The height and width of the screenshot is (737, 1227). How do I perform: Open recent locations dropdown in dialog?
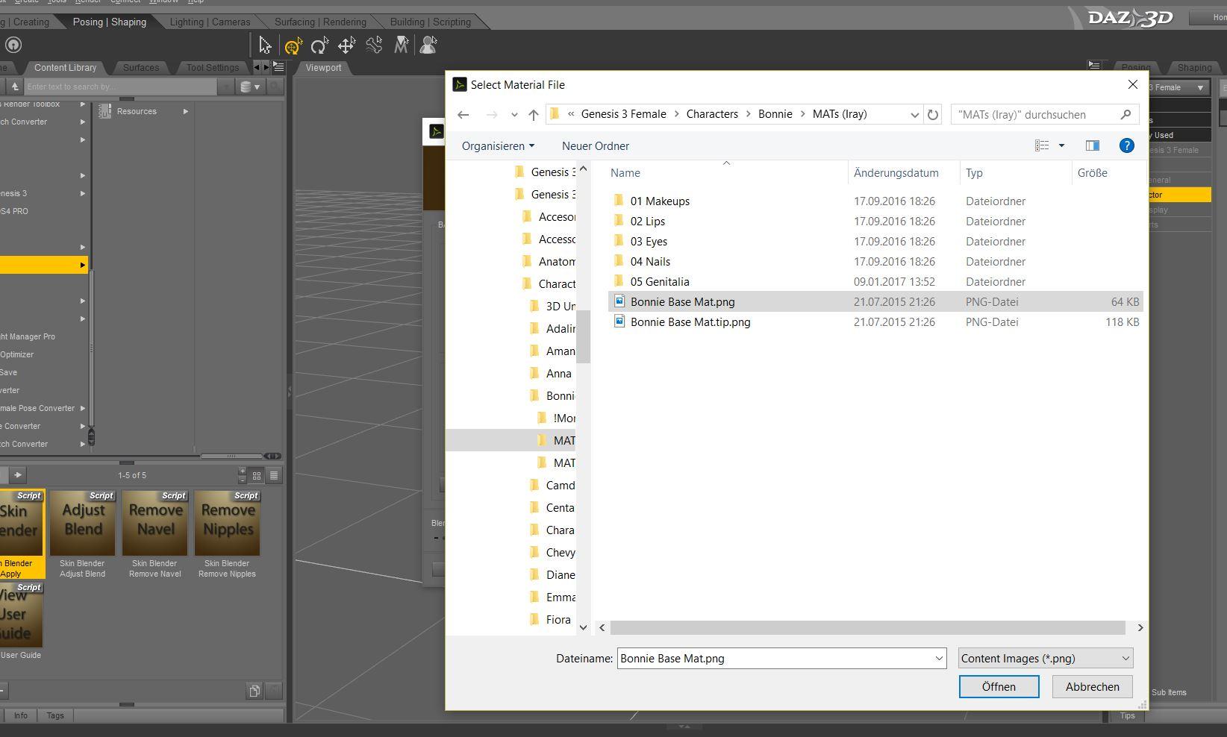514,114
